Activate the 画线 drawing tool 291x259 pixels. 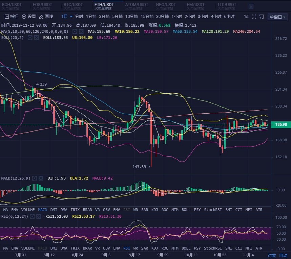46,17
